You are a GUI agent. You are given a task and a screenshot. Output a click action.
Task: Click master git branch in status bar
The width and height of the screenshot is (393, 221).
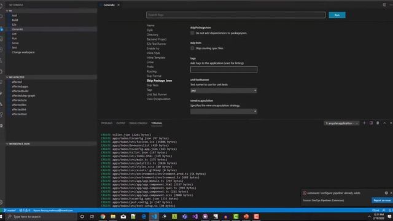(10, 211)
